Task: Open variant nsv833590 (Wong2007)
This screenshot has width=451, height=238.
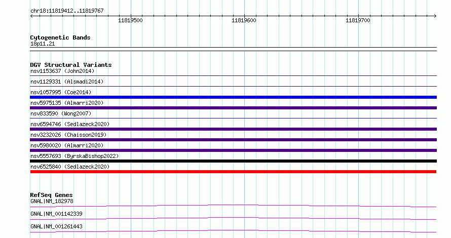Action: 61,113
